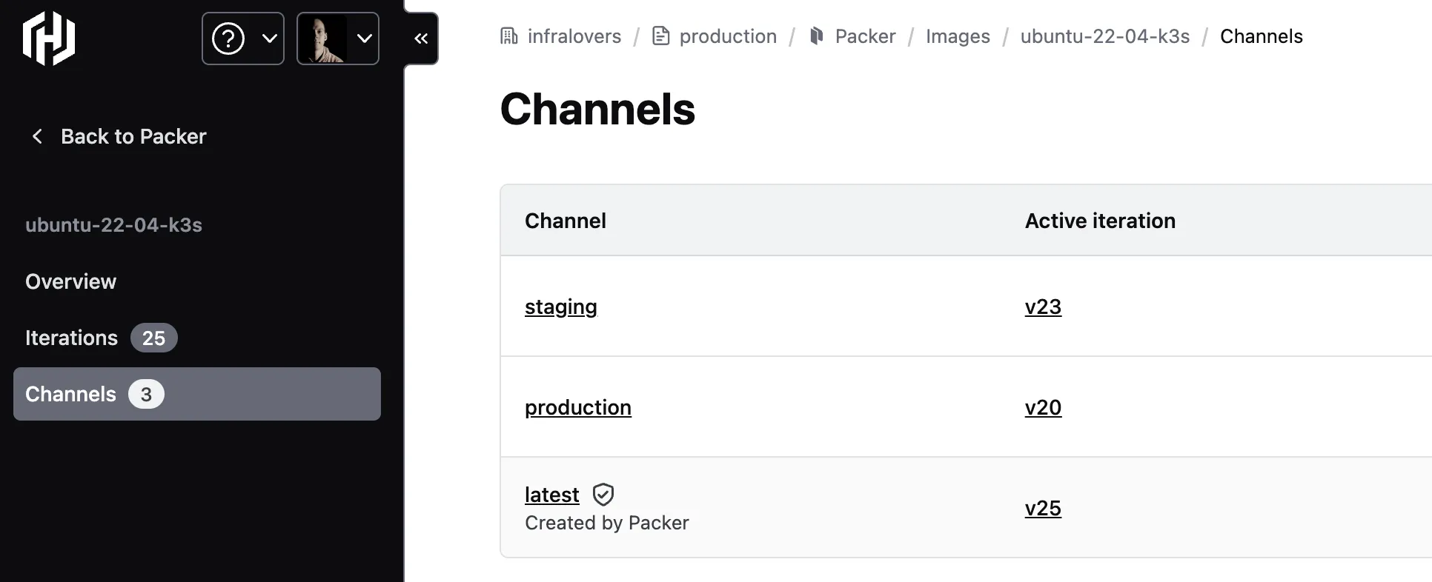This screenshot has width=1432, height=582.
Task: Open Iterations in sidebar
Action: click(x=71, y=338)
